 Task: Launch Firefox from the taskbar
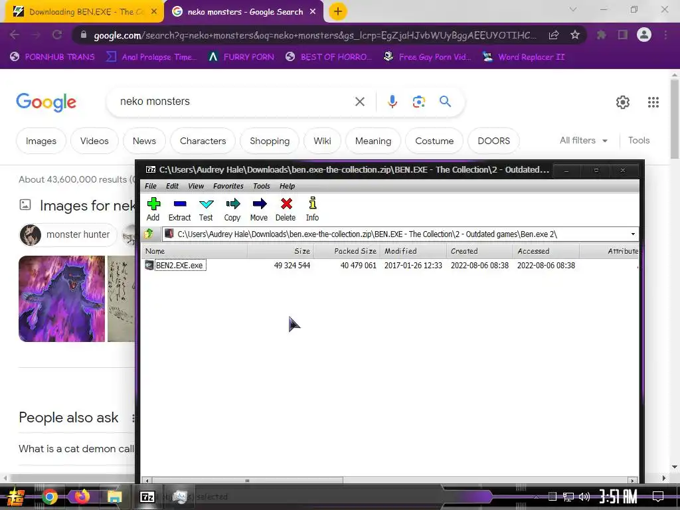point(82,497)
